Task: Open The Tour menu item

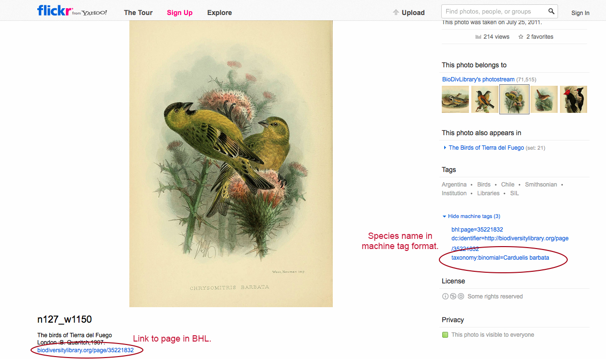Action: (x=138, y=13)
